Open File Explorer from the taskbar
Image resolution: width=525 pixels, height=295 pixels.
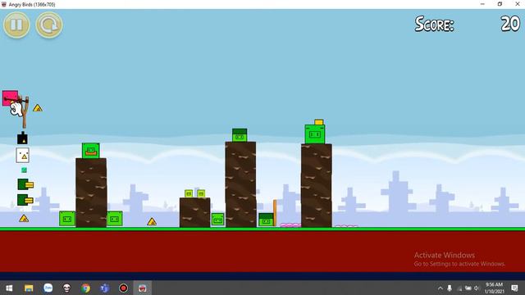(29, 288)
